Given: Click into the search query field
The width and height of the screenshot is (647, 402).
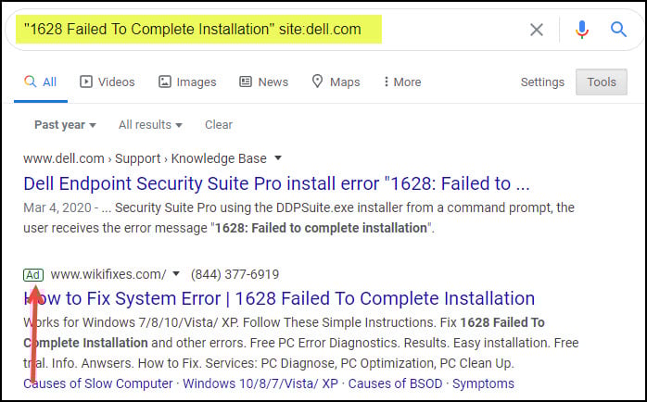Looking at the screenshot, I should point(264,30).
